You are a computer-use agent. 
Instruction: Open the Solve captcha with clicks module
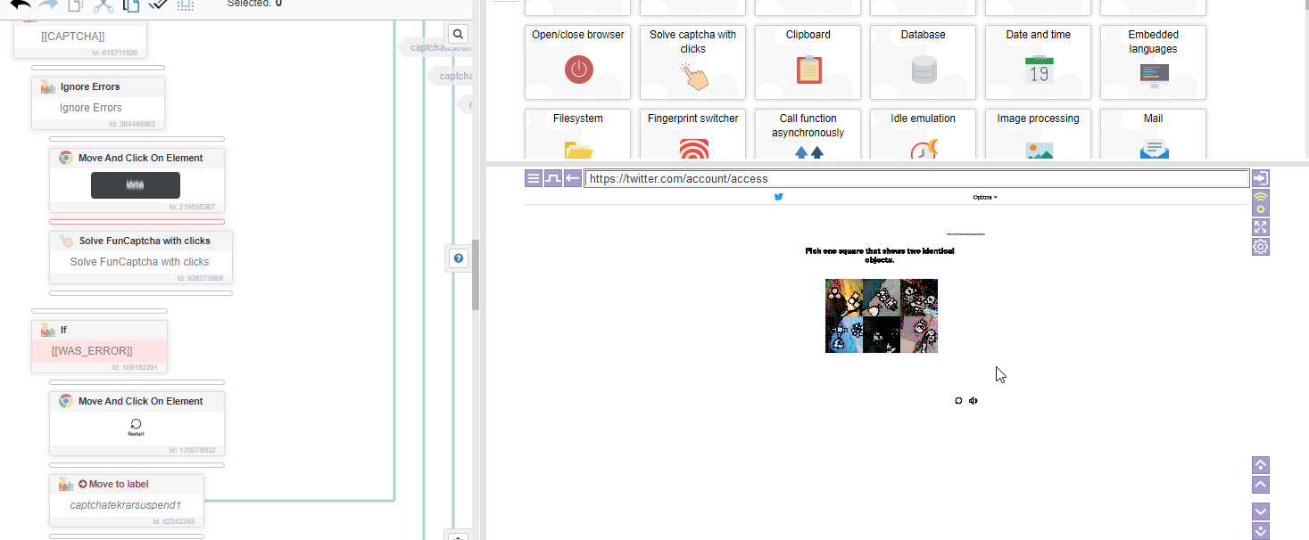(x=692, y=61)
